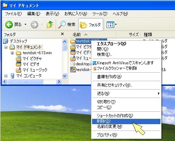
Task: Click folder tree scroll right arrow
Action: (59, 81)
